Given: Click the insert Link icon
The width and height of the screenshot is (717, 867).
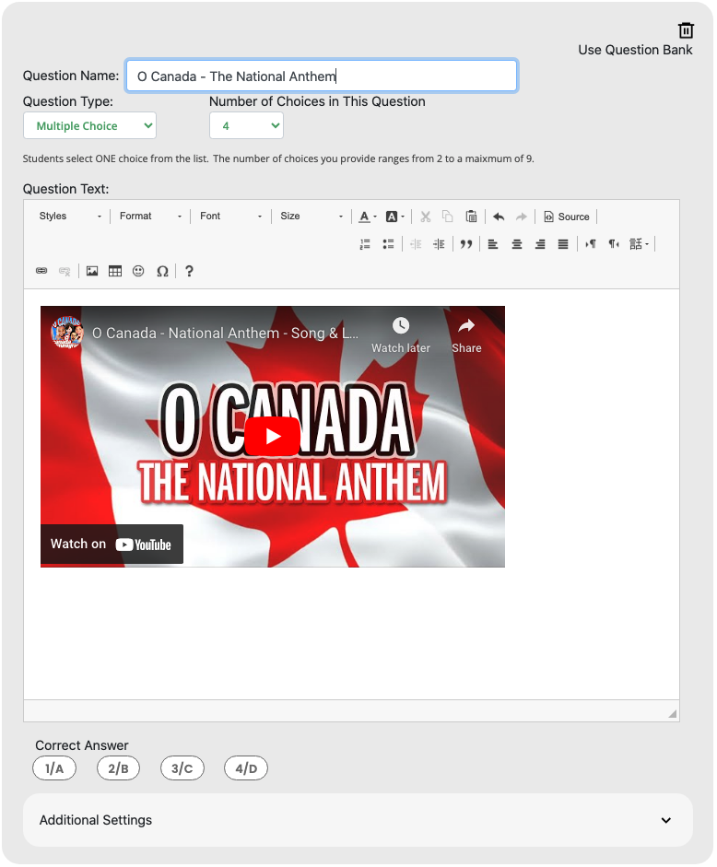Looking at the screenshot, I should tap(41, 271).
